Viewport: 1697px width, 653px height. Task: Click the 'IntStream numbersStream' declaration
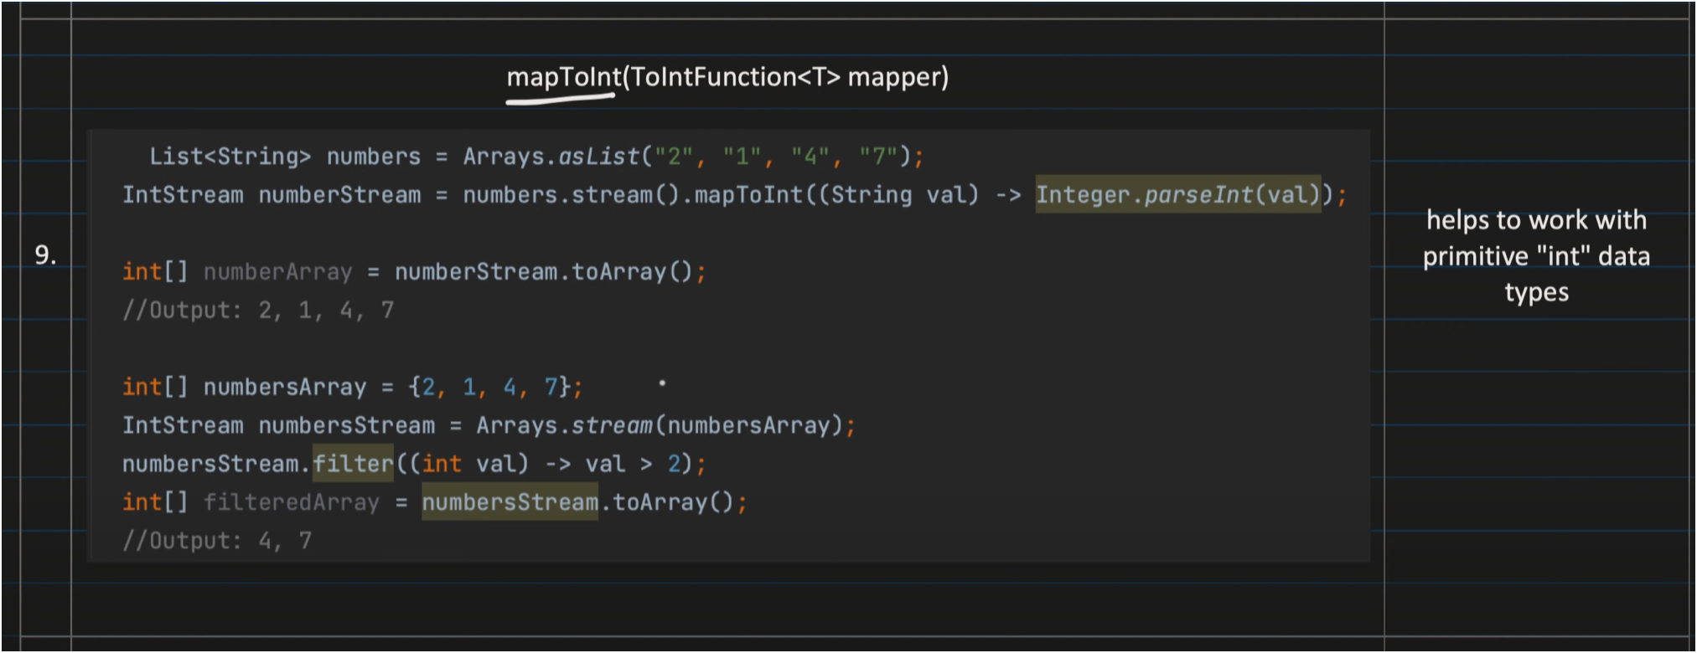click(x=278, y=425)
